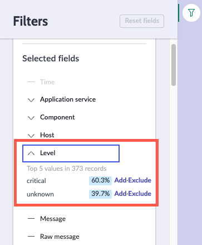Click the Filters panel title
The image size is (202, 245).
pyautogui.click(x=31, y=21)
